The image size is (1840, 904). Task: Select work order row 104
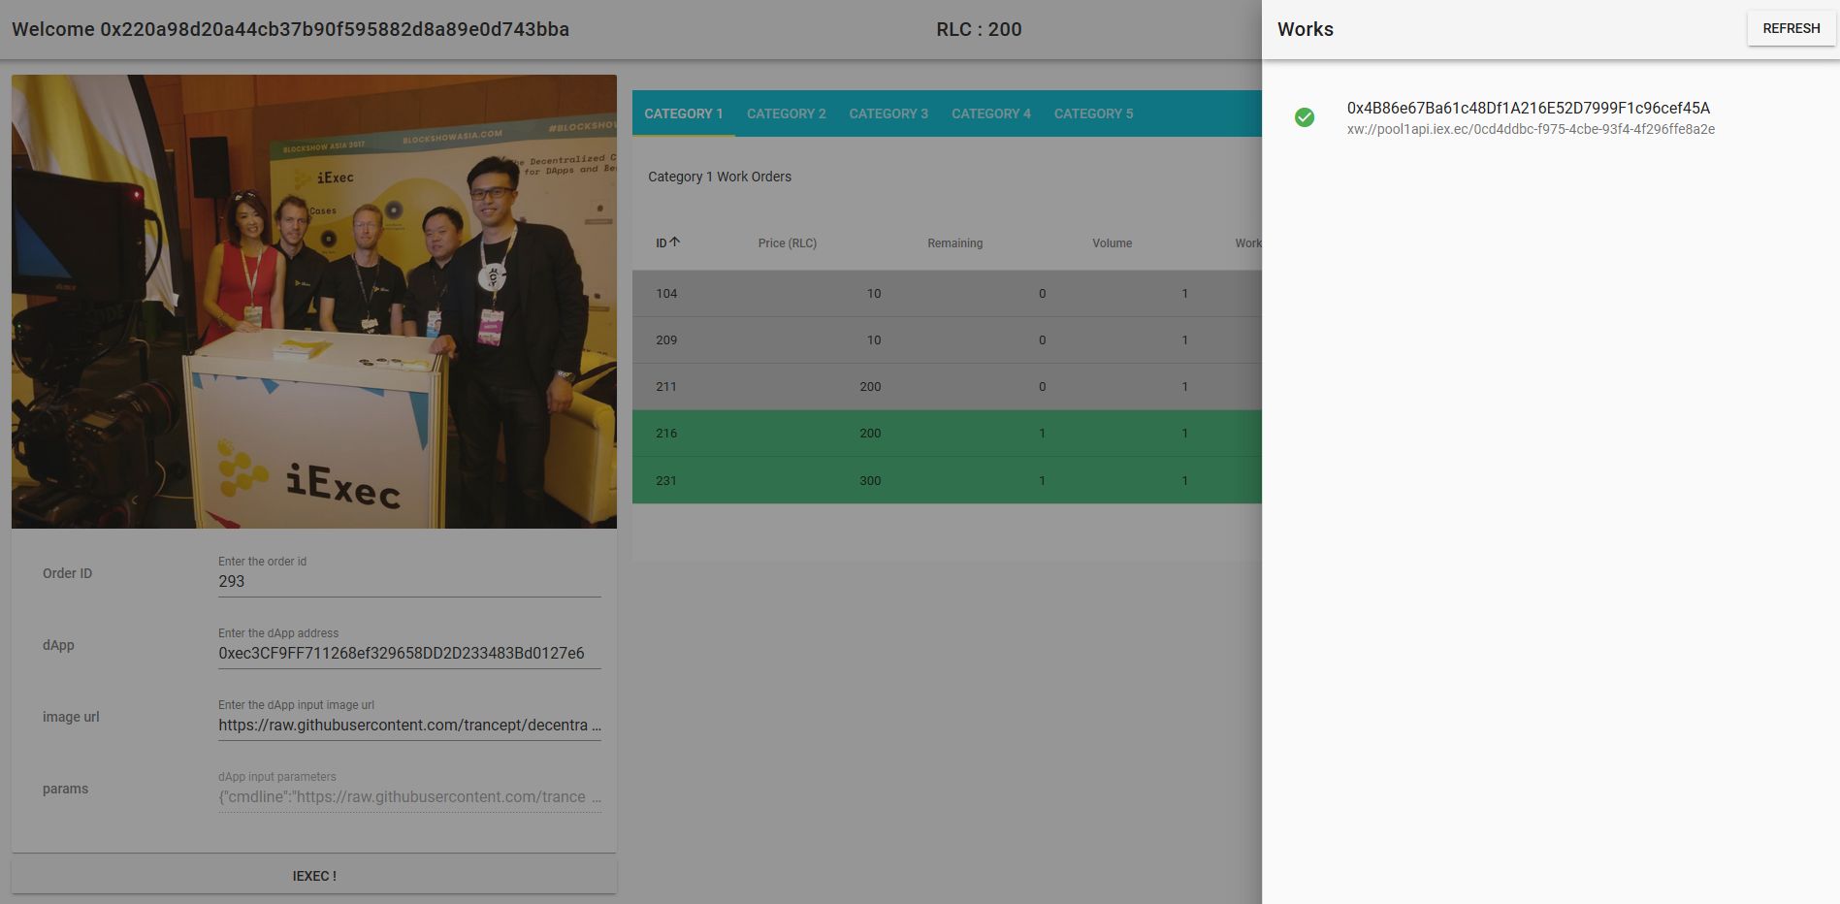(947, 293)
